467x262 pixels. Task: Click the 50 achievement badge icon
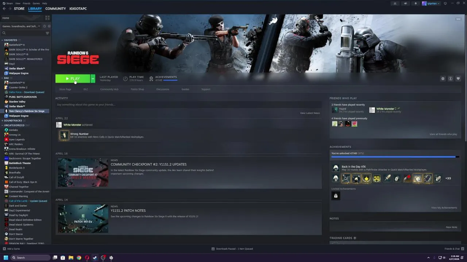point(377,178)
